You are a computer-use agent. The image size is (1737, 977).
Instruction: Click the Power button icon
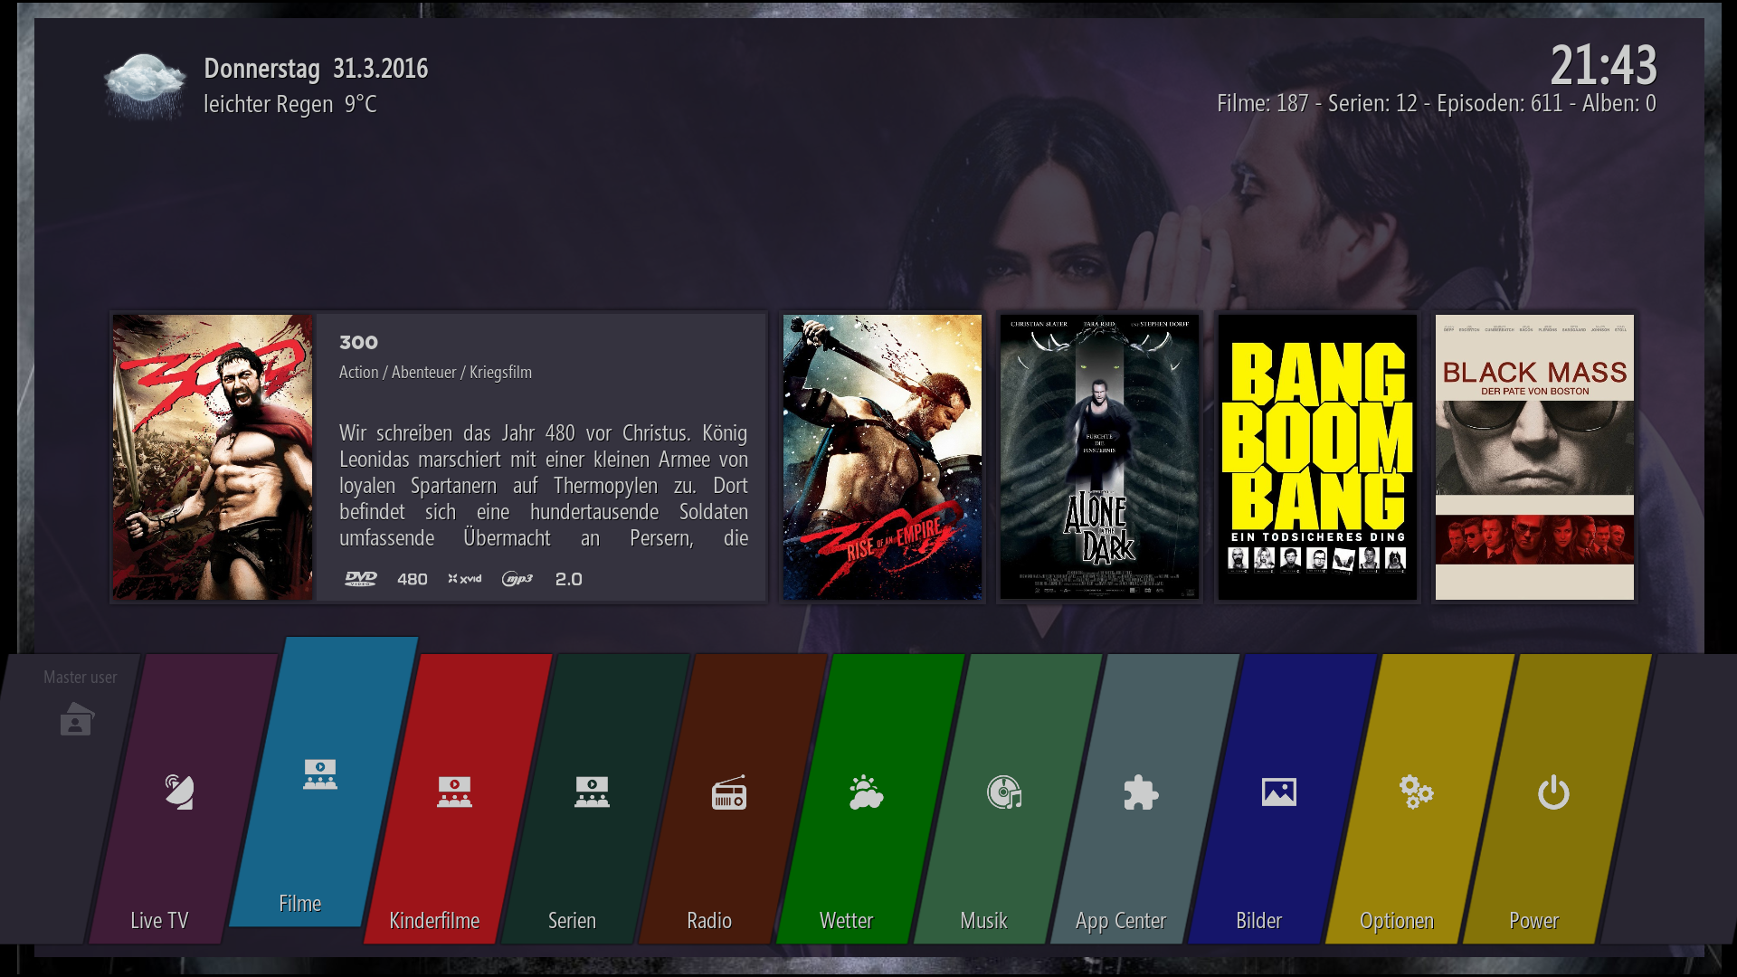(x=1553, y=792)
